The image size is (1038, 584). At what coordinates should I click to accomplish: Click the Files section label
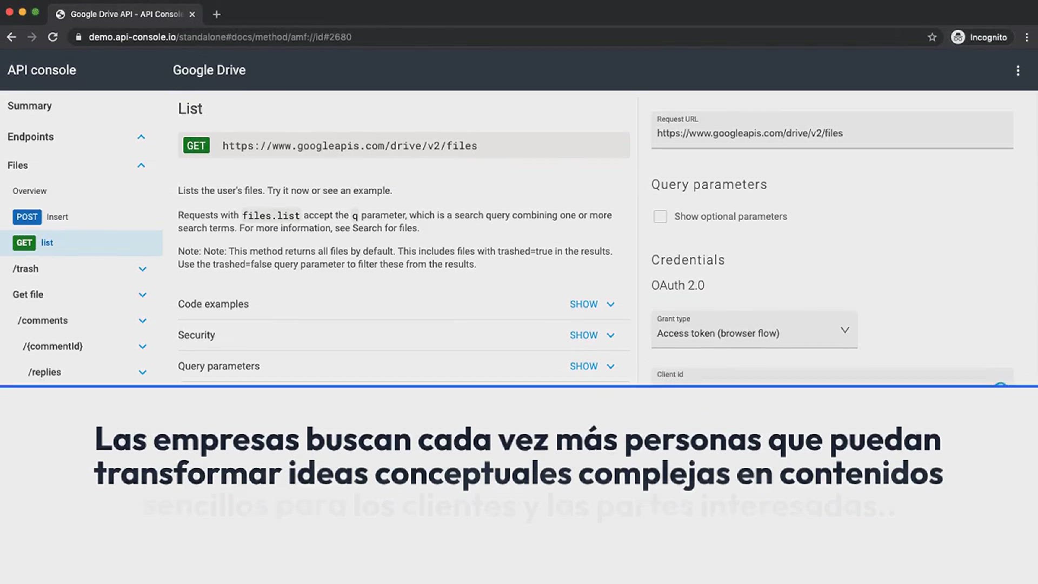coord(18,165)
